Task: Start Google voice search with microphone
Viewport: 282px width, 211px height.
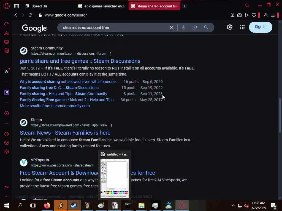Action: 183,27
